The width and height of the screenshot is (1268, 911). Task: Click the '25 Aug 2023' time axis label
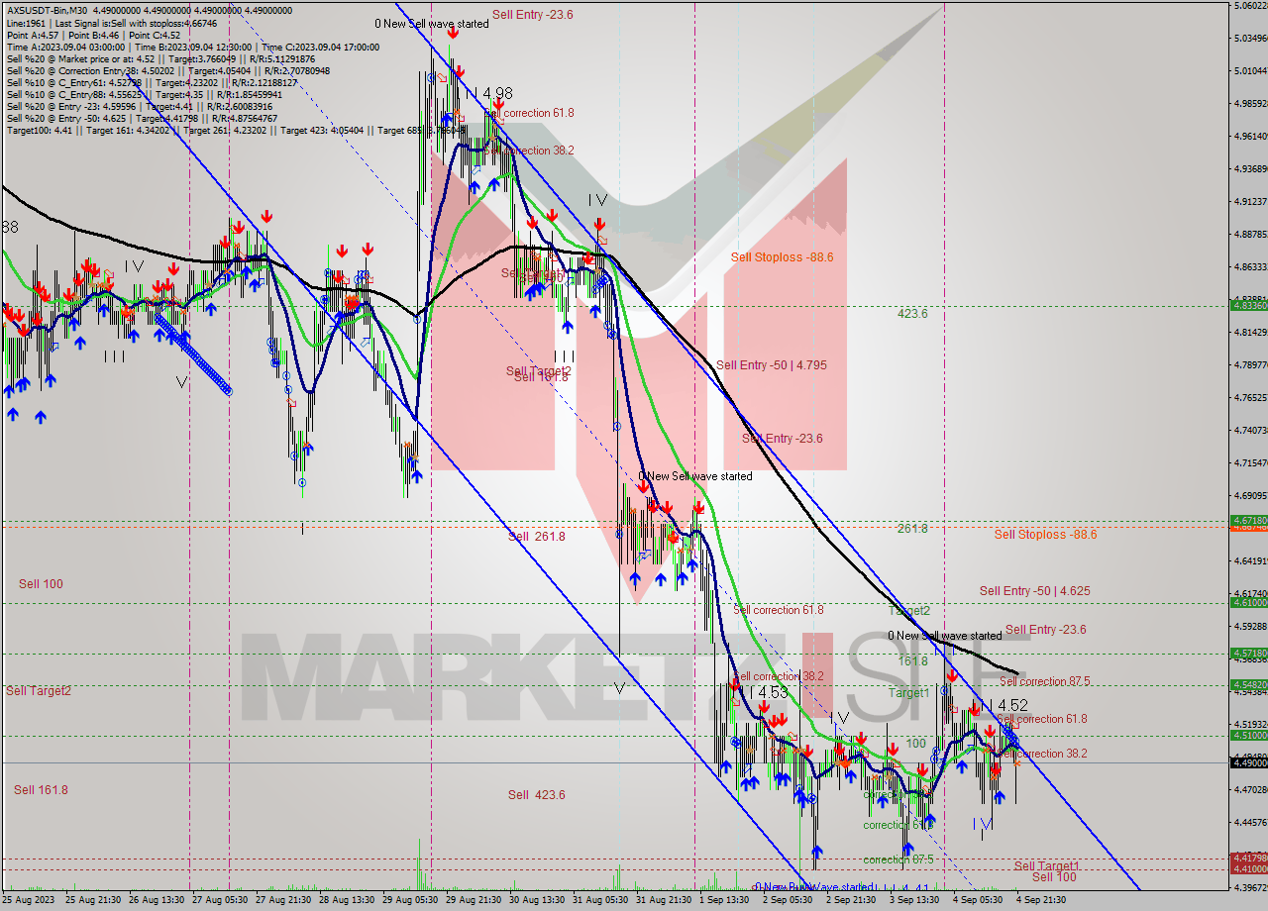(29, 900)
